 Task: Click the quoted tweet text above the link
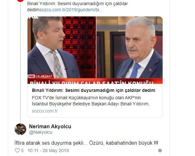(x=77, y=4)
